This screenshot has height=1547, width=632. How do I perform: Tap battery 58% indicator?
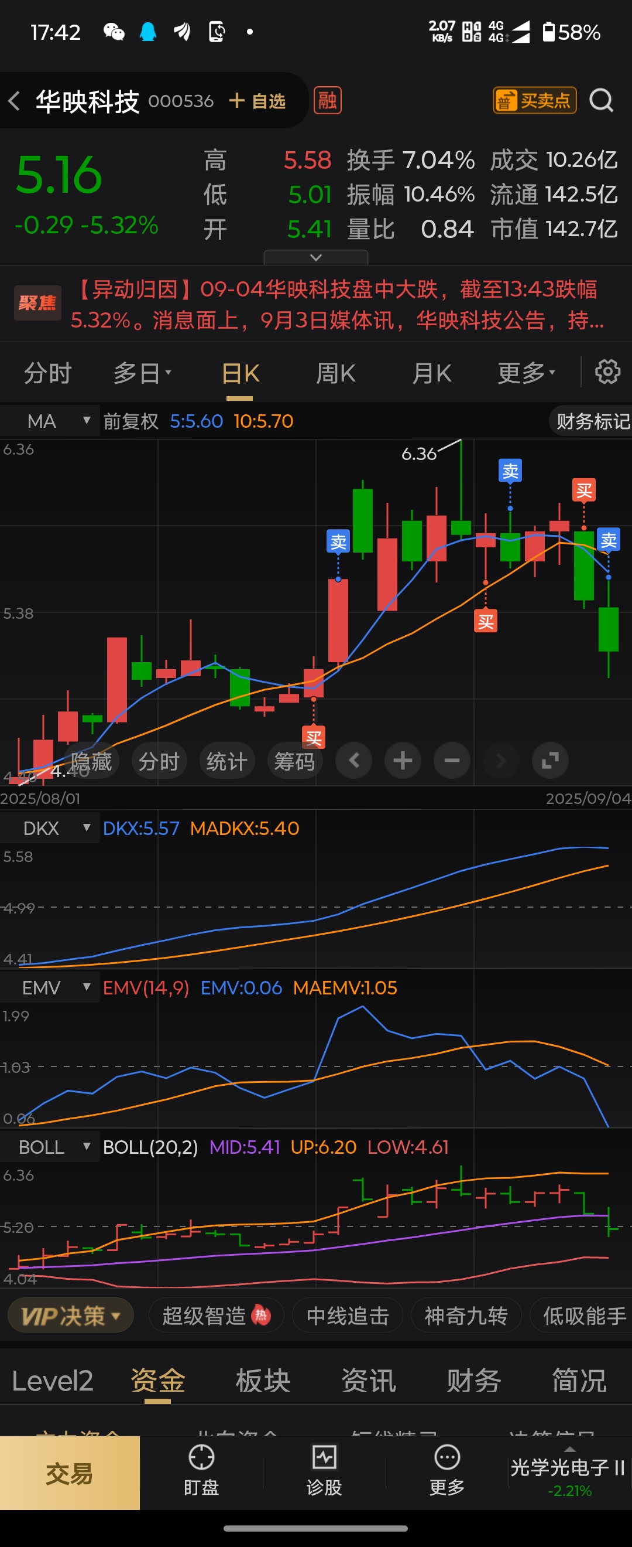pyautogui.click(x=571, y=32)
